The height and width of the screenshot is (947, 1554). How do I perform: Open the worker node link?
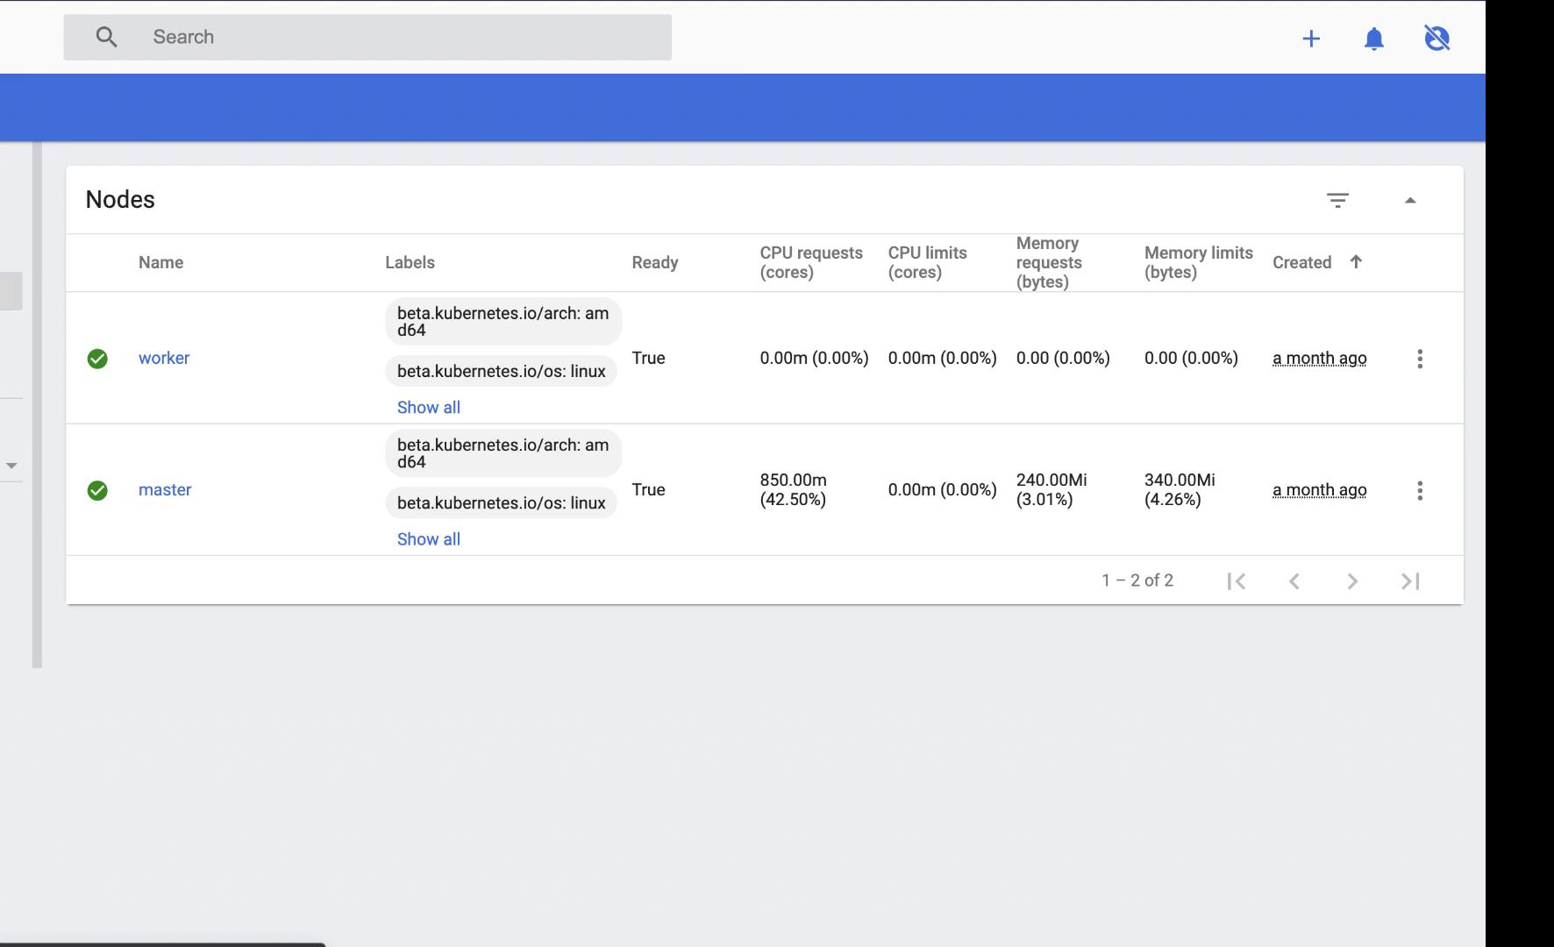pos(164,358)
